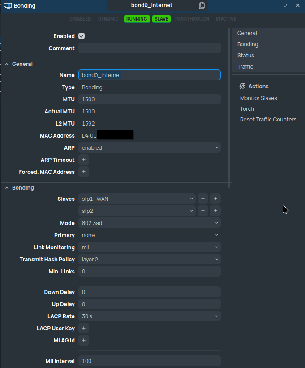Switch to the Traffic tab
The image size is (305, 368).
pyautogui.click(x=245, y=67)
